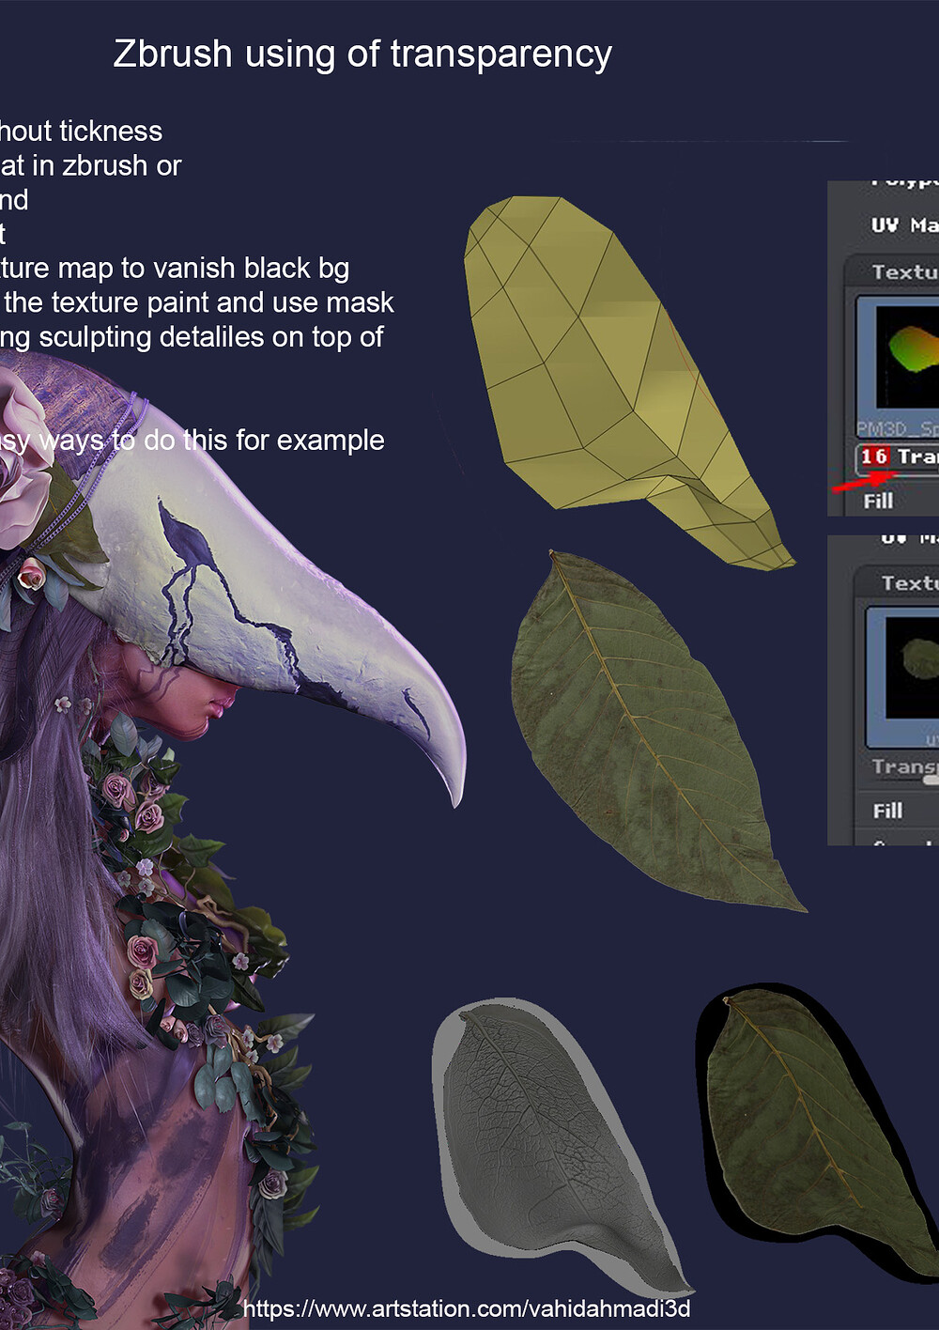Expand the Texture Map header in the upper panel
Screen dimensions: 939x1330
tap(892, 272)
